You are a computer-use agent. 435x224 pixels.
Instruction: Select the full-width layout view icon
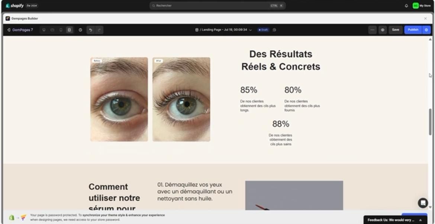pyautogui.click(x=70, y=30)
